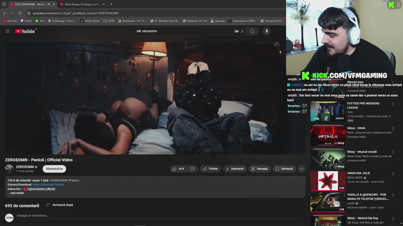Close the Maria Karapa tab
Screen dimensions: 403x226
click(x=104, y=4)
